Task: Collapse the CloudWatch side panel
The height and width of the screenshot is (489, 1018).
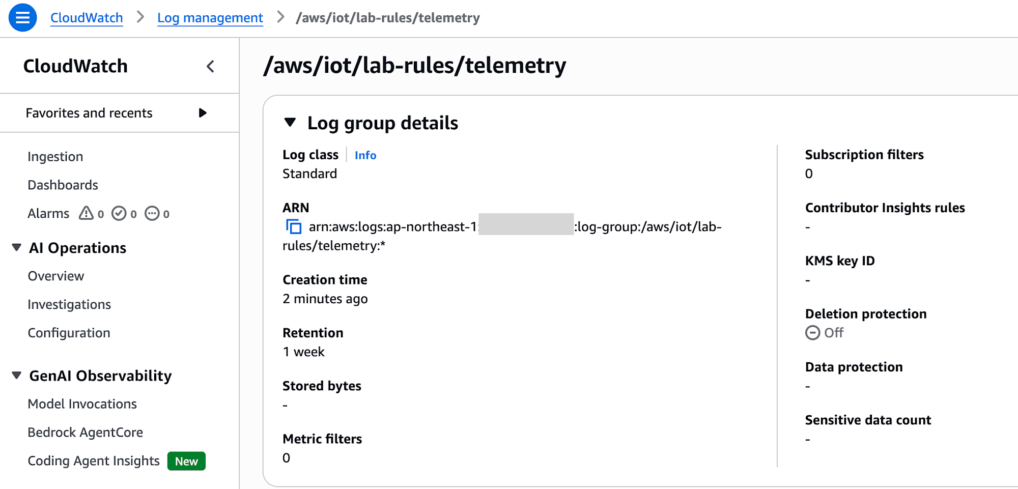Action: [x=210, y=66]
